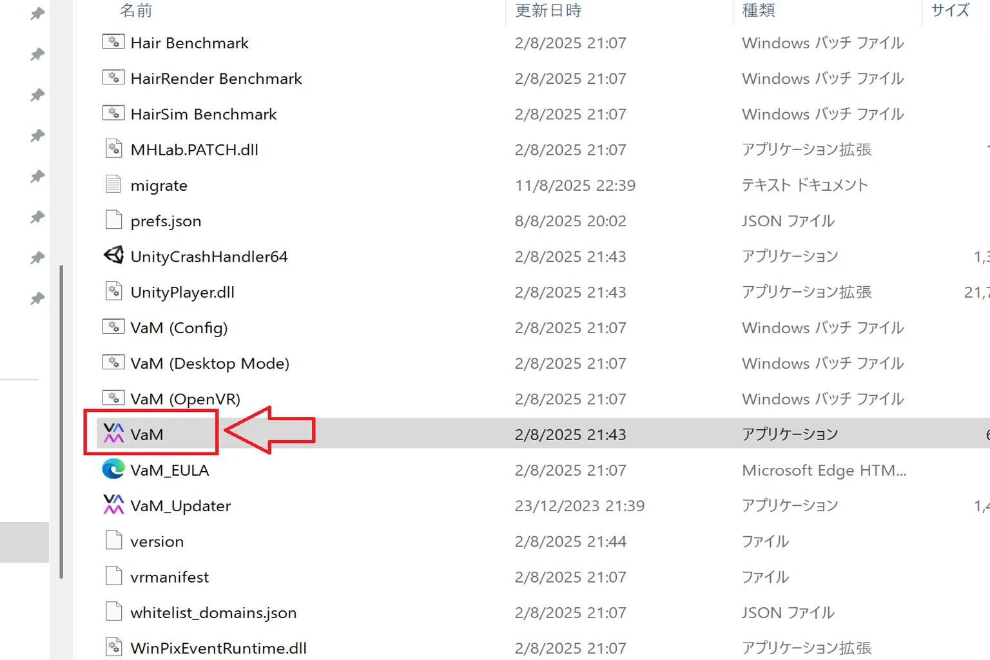Image resolution: width=990 pixels, height=660 pixels.
Task: Select the UnityCrashHandler64 Unity icon
Action: point(113,255)
